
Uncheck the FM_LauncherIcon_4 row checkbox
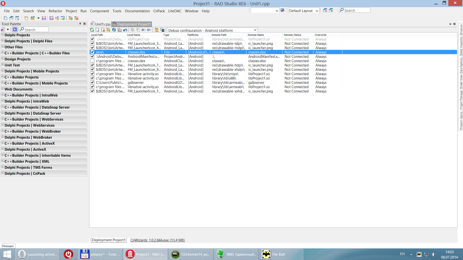pos(92,48)
